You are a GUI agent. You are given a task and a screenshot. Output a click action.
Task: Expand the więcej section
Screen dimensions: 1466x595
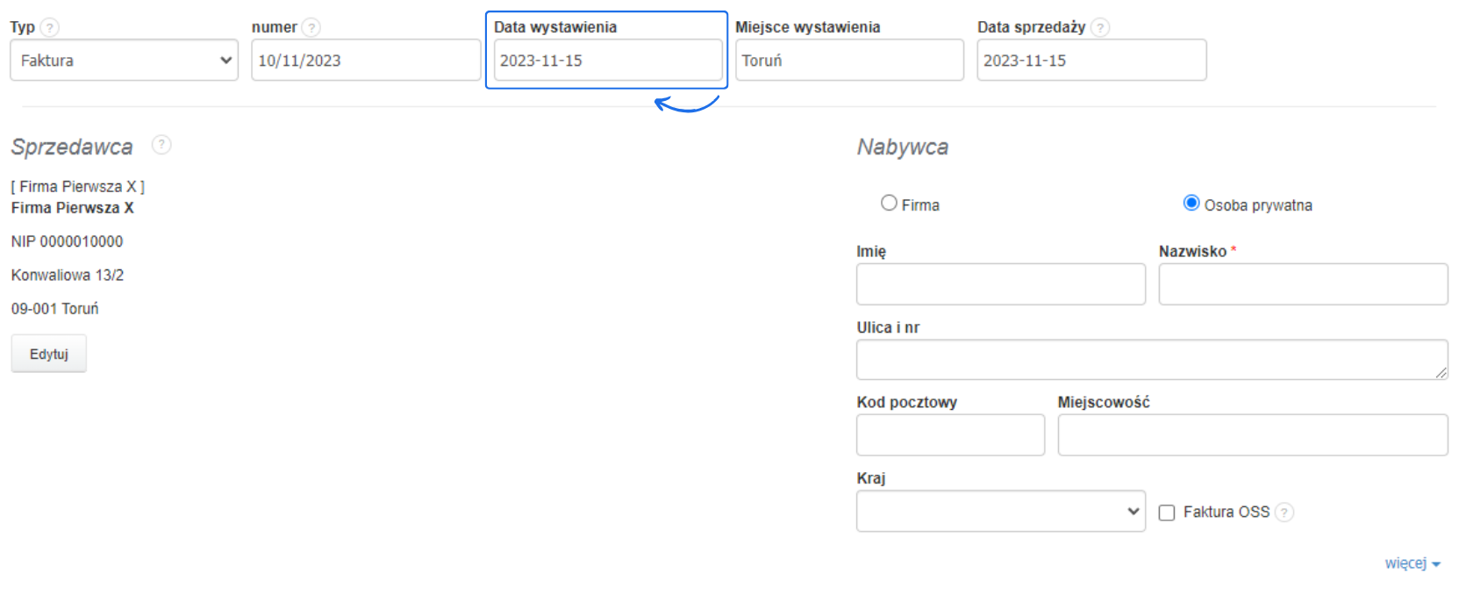point(1412,563)
